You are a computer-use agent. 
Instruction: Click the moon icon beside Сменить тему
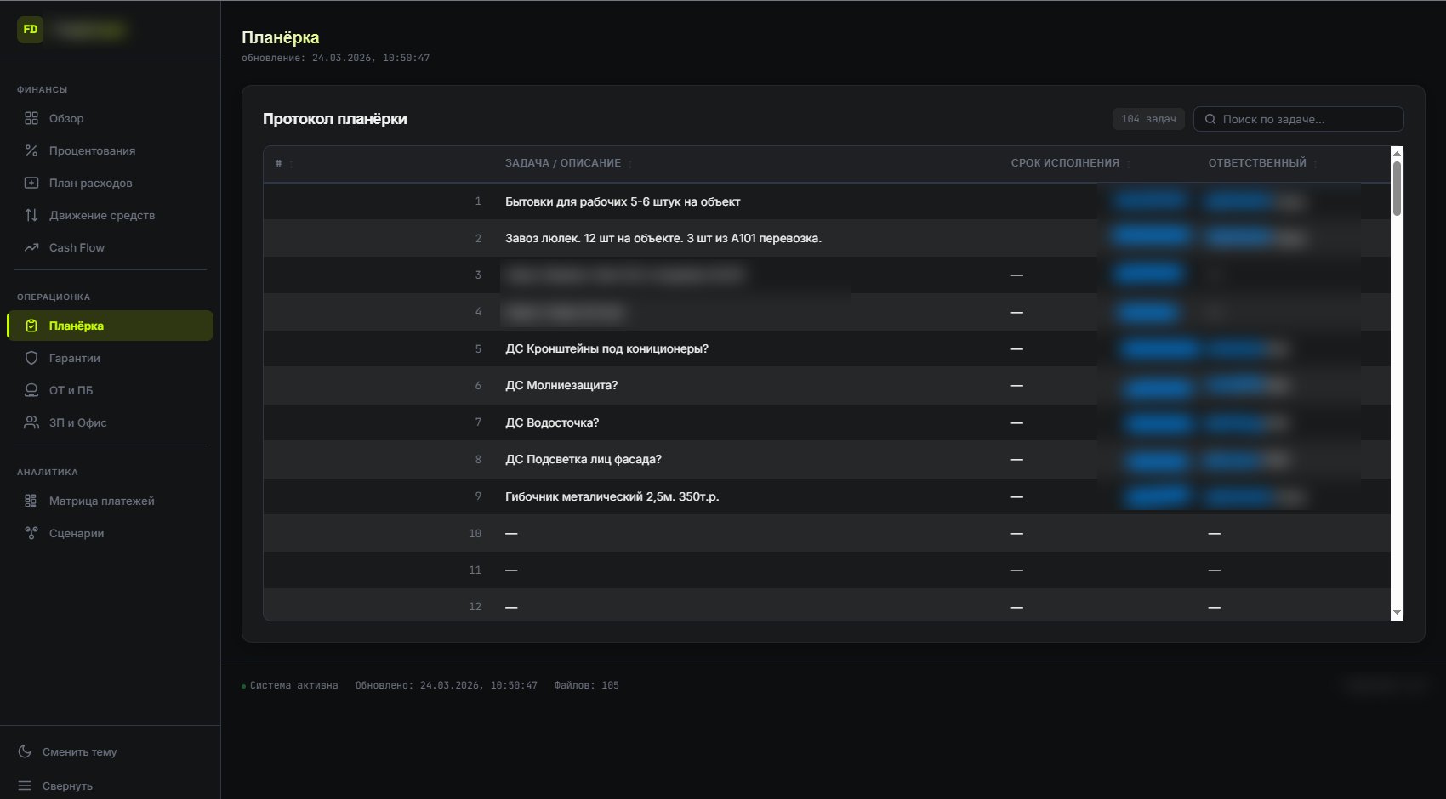click(x=25, y=751)
